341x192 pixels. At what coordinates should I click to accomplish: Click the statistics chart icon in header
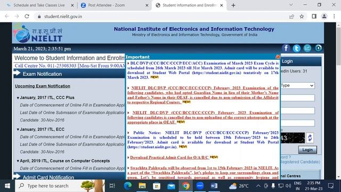coord(307,48)
